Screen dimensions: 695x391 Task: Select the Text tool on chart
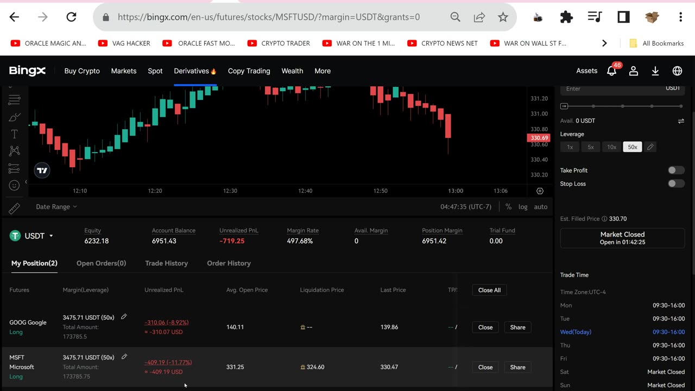(15, 134)
